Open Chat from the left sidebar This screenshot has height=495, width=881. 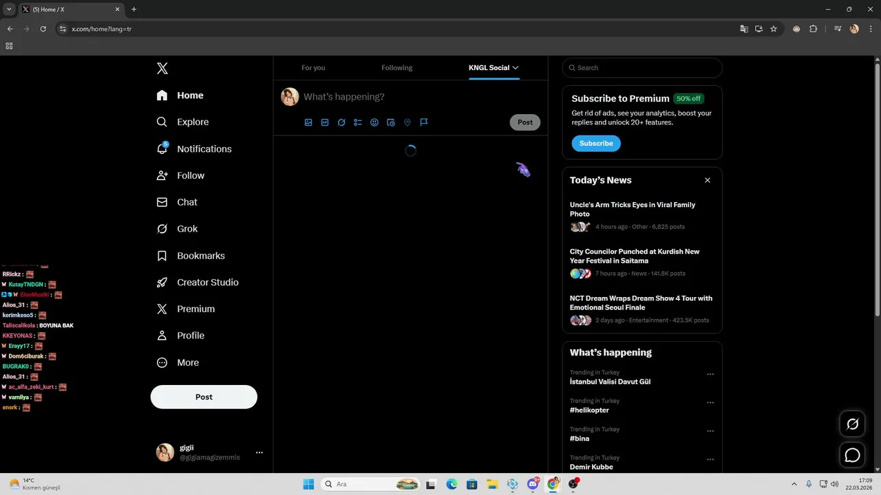[178, 202]
